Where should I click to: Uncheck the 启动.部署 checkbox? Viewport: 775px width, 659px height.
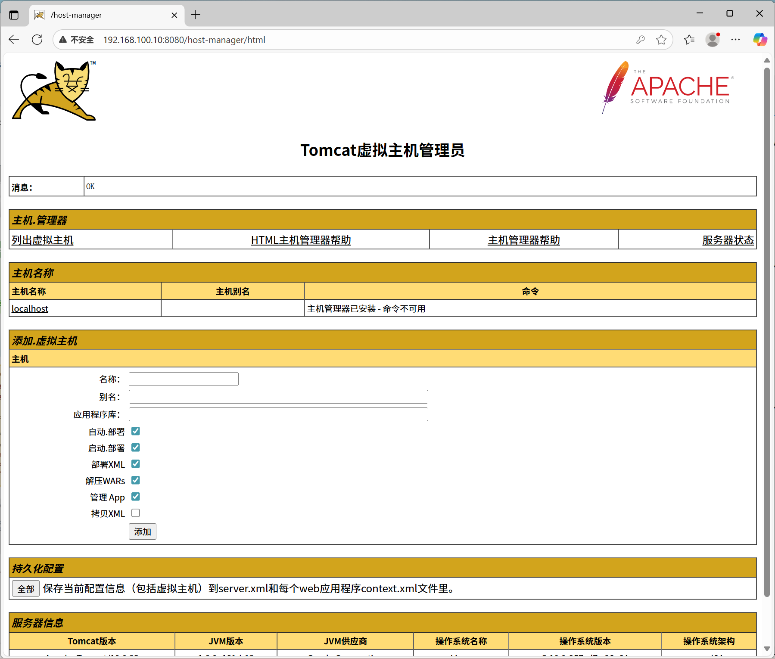[x=136, y=448]
